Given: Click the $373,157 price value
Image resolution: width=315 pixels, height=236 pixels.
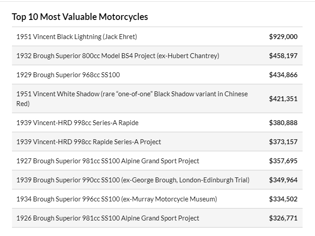Looking at the screenshot, I should (x=283, y=142).
